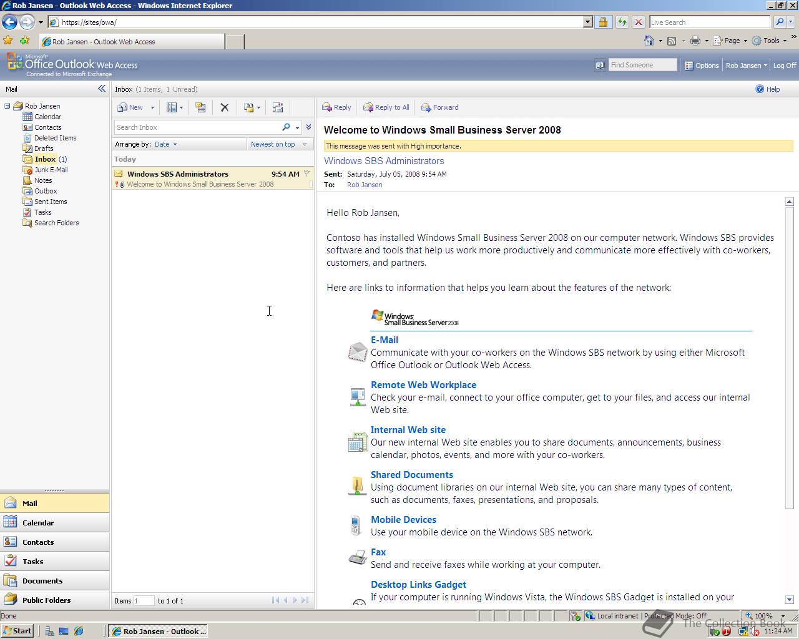
Task: Click the magnifier icon in Search Inbox
Action: click(286, 127)
